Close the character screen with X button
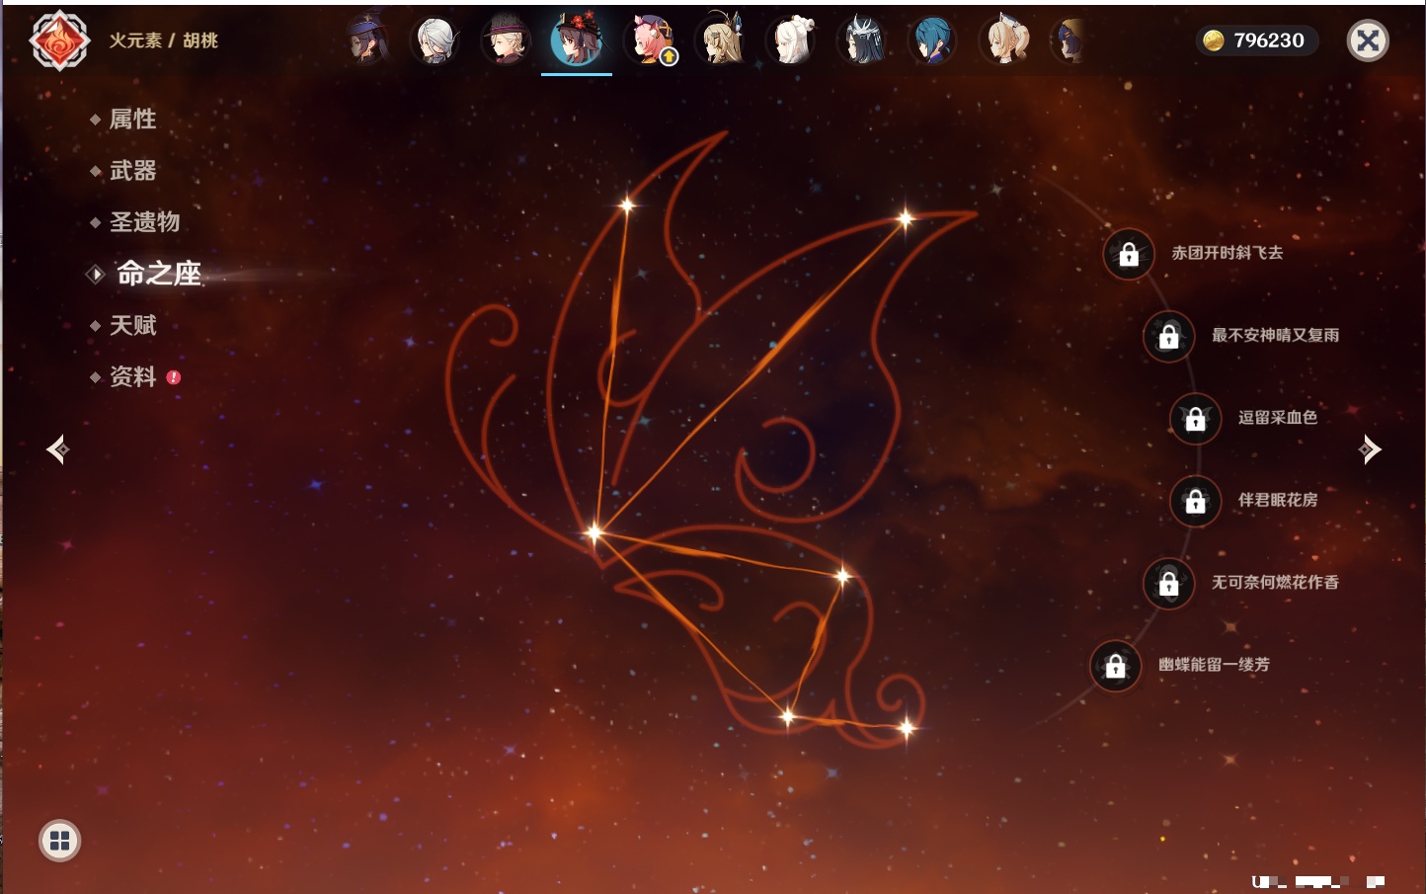The width and height of the screenshot is (1426, 894). click(1368, 41)
